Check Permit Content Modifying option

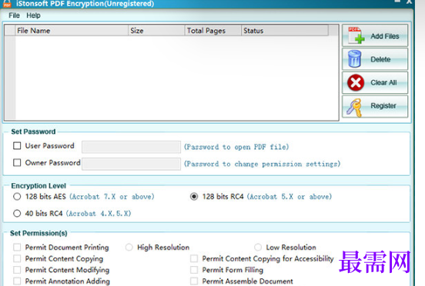(x=17, y=270)
